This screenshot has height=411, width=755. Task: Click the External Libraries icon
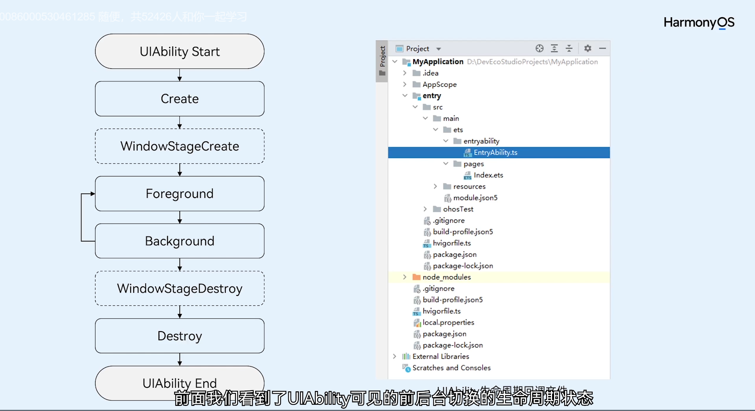pos(406,356)
